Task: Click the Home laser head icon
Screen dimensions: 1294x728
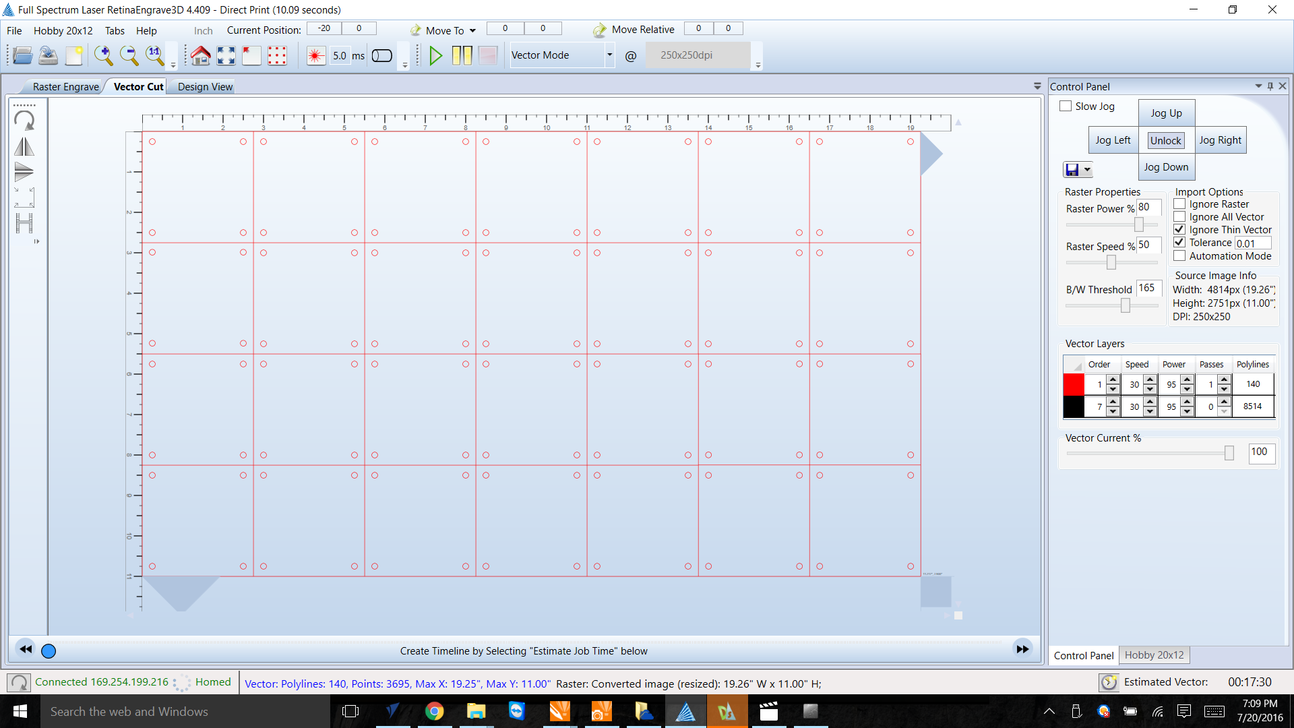Action: [x=200, y=55]
